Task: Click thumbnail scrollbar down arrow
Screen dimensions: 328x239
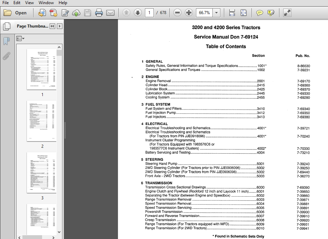Action: (59, 232)
